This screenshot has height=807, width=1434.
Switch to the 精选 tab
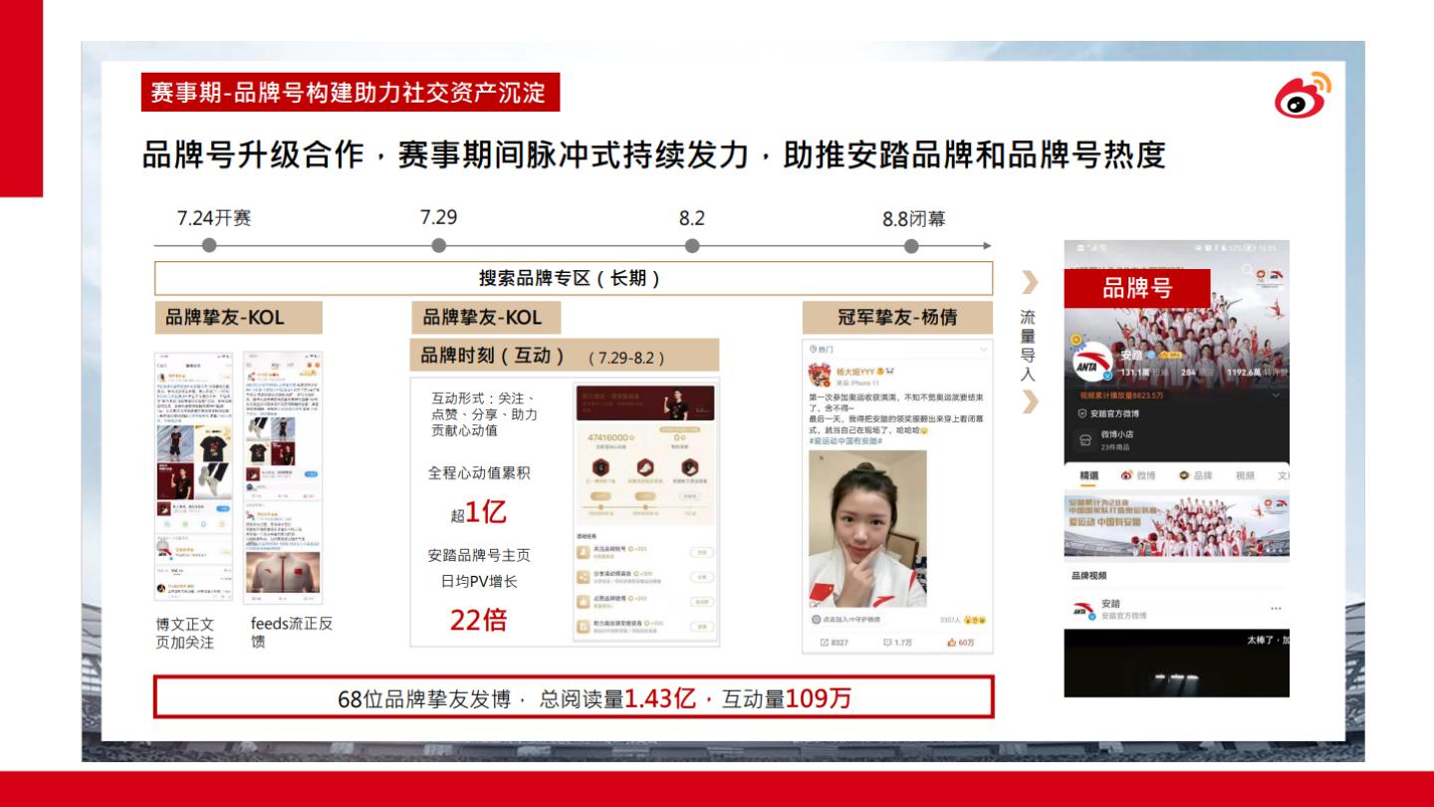point(1089,476)
